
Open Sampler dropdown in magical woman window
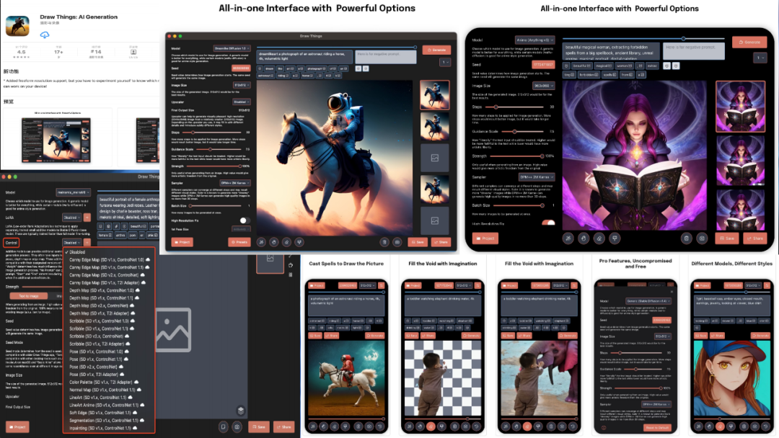click(x=537, y=177)
